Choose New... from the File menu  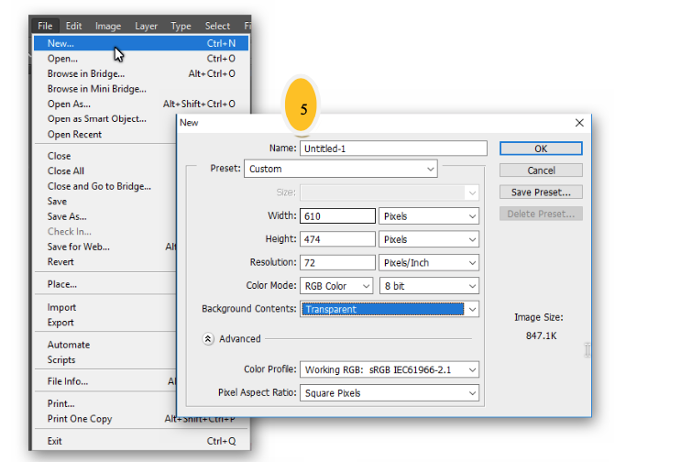[61, 43]
